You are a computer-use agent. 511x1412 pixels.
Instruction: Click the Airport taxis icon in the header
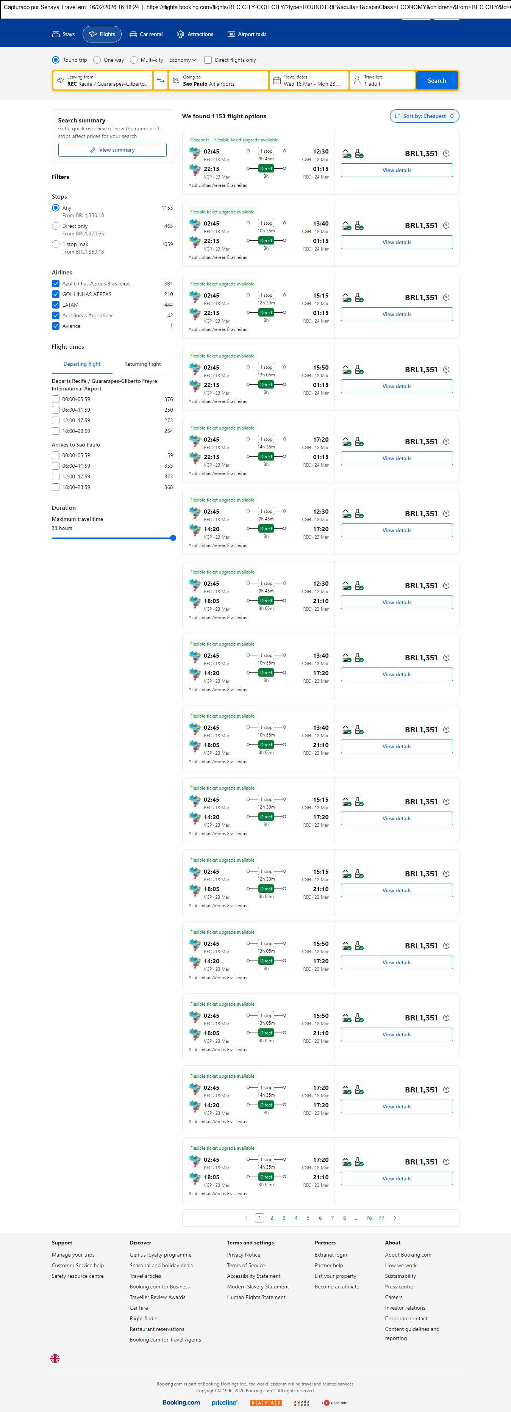click(232, 34)
